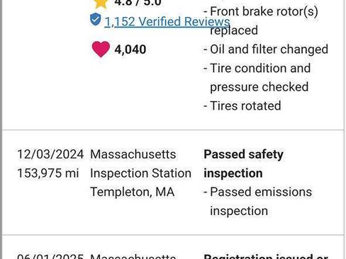Select the Passed safety inspection heading

point(243,163)
